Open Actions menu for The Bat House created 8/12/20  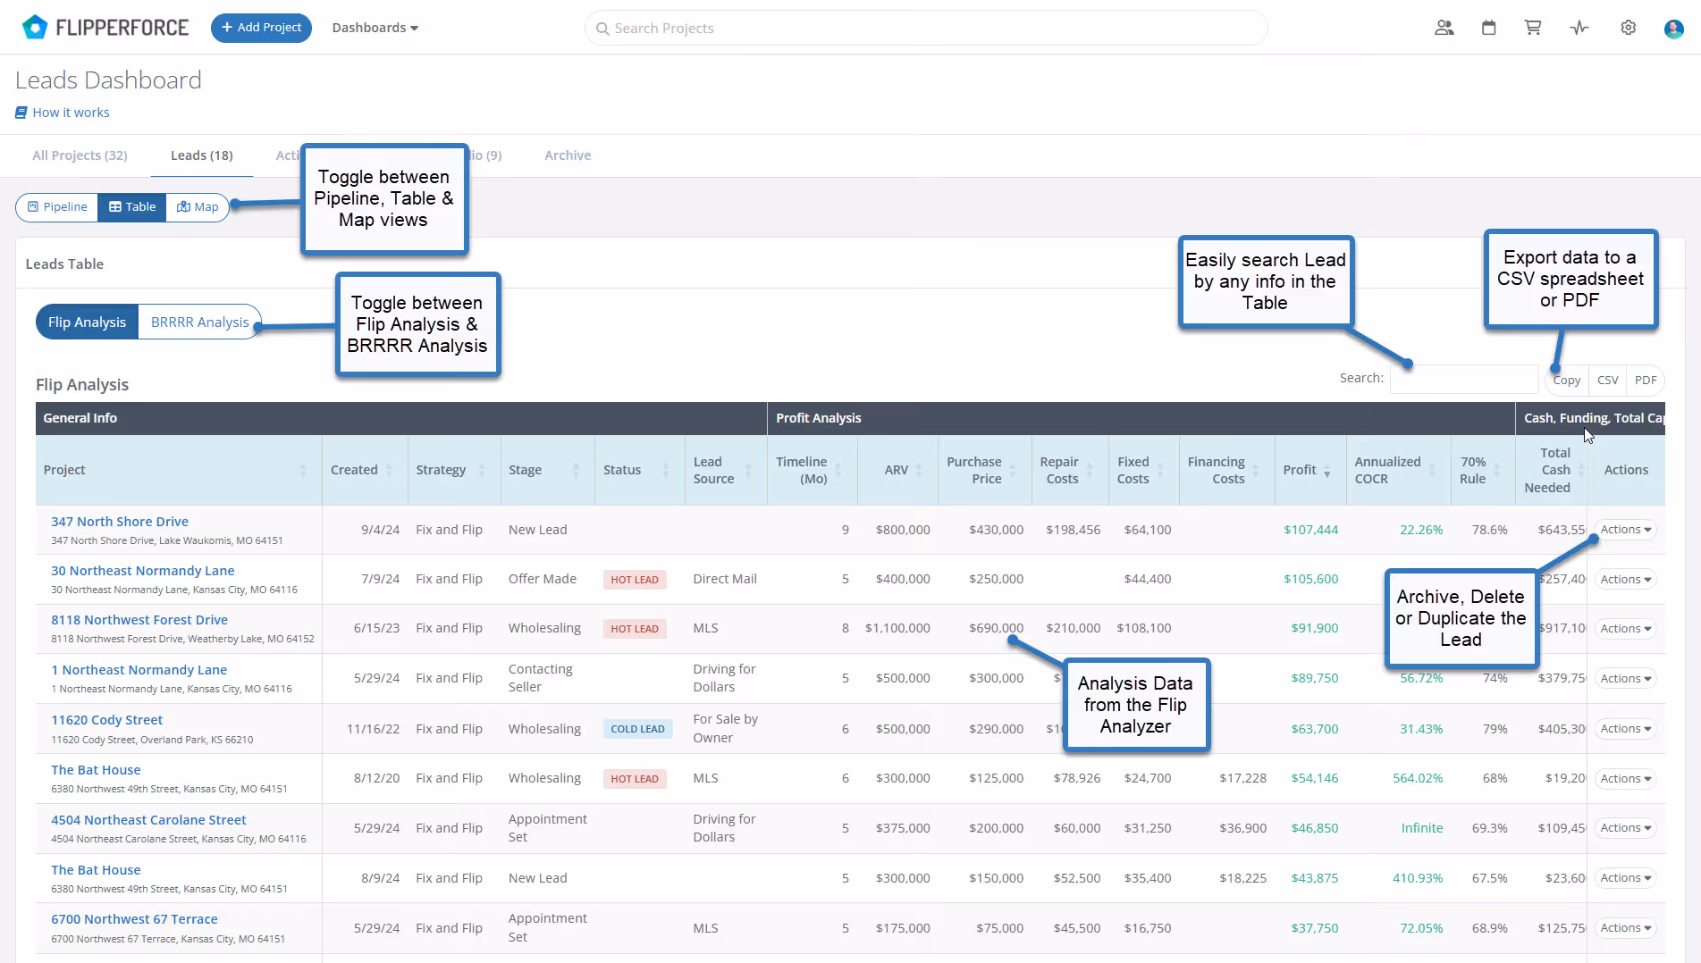click(1625, 779)
